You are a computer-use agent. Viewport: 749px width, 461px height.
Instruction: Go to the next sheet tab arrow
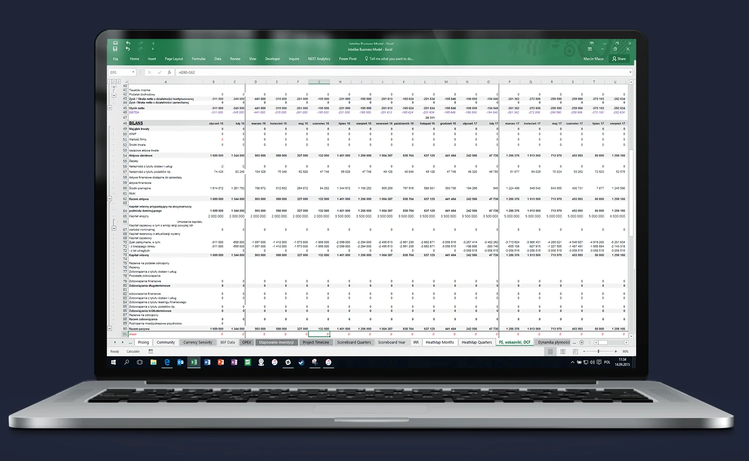tap(122, 342)
